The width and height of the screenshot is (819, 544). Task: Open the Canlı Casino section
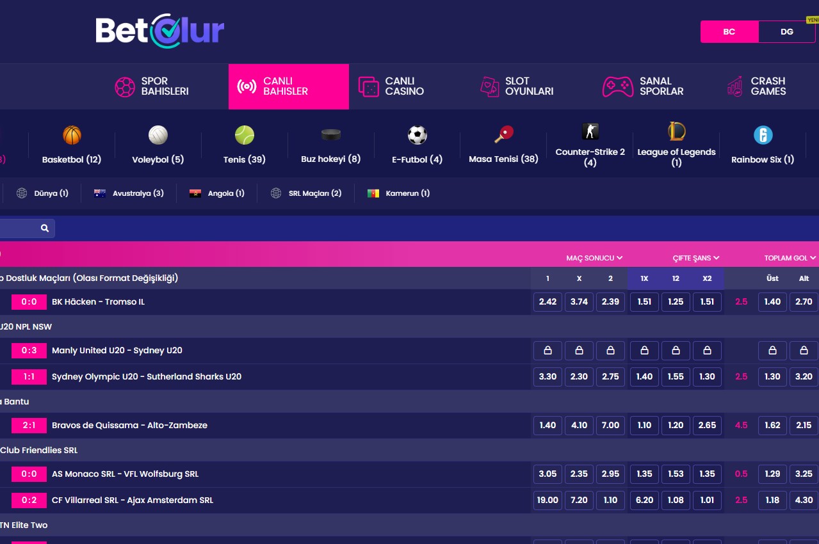point(392,86)
